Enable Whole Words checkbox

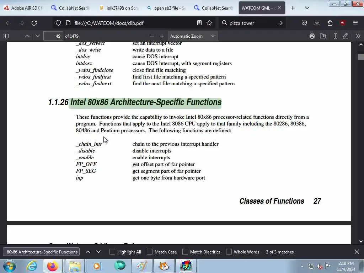[x=229, y=252]
